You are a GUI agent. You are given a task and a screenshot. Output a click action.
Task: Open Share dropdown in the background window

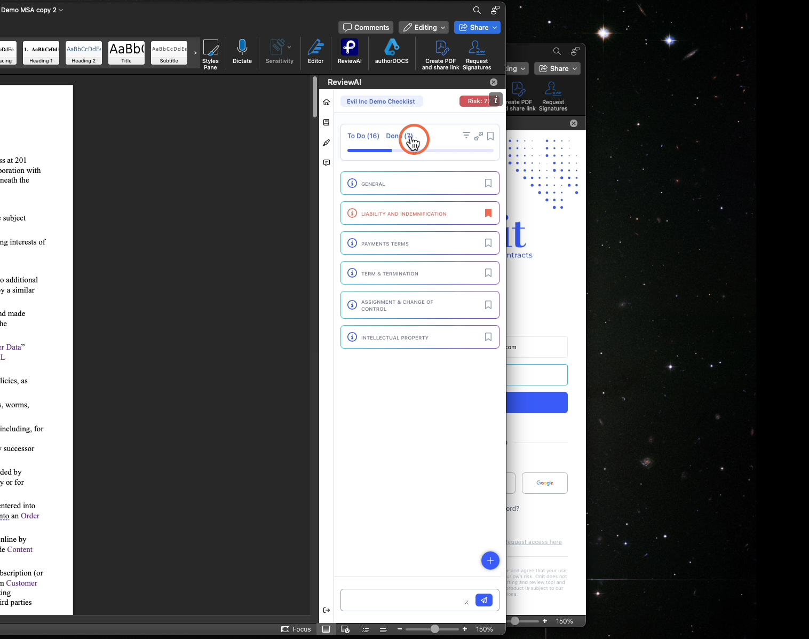557,68
